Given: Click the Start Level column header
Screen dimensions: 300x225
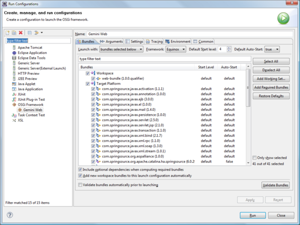Looking at the screenshot, I should pos(206,67).
